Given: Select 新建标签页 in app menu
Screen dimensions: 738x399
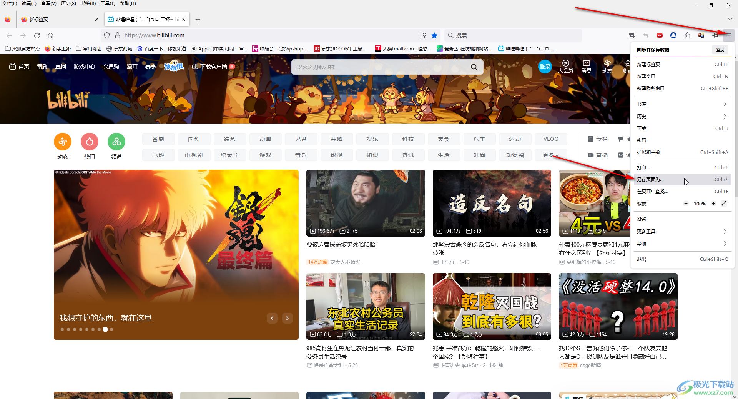Looking at the screenshot, I should (x=682, y=64).
